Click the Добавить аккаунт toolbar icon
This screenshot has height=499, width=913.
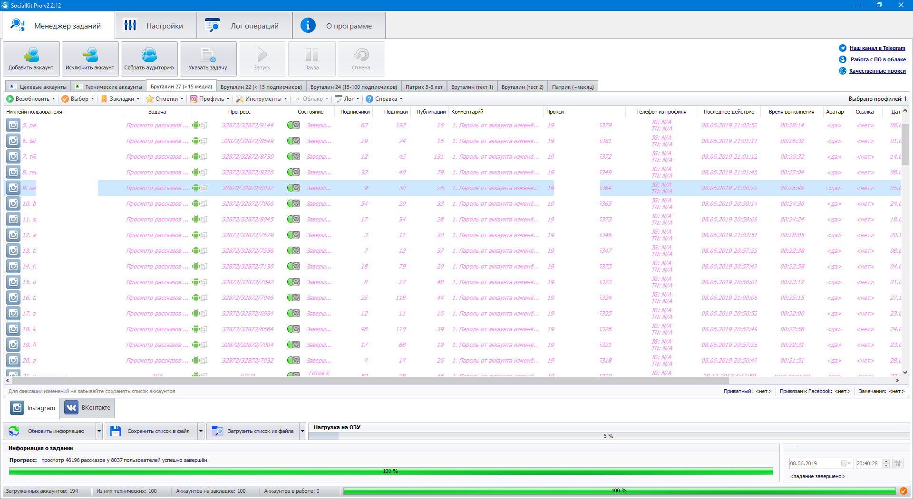click(31, 55)
